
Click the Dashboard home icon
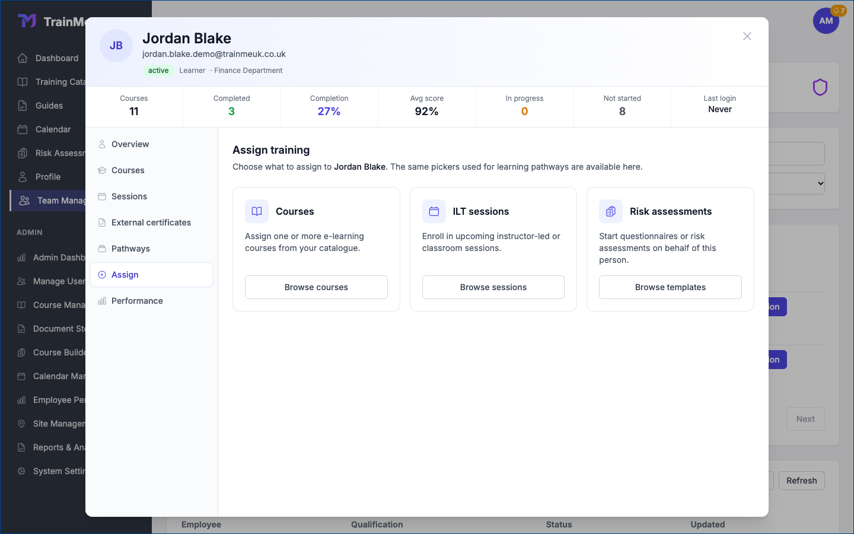(23, 58)
